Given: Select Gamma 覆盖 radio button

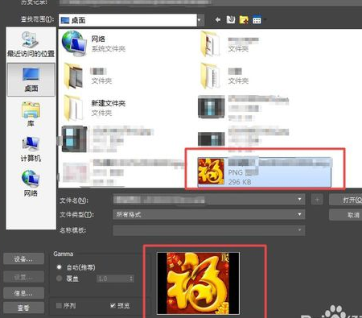Looking at the screenshot, I should coord(59,279).
